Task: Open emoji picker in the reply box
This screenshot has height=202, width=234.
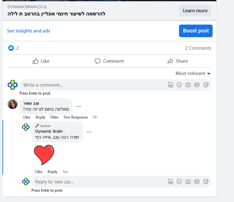Action: point(179,182)
